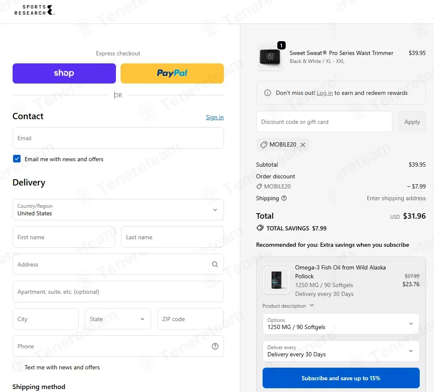Click the discount tag icon in MOBILE20 chip

[x=264, y=144]
